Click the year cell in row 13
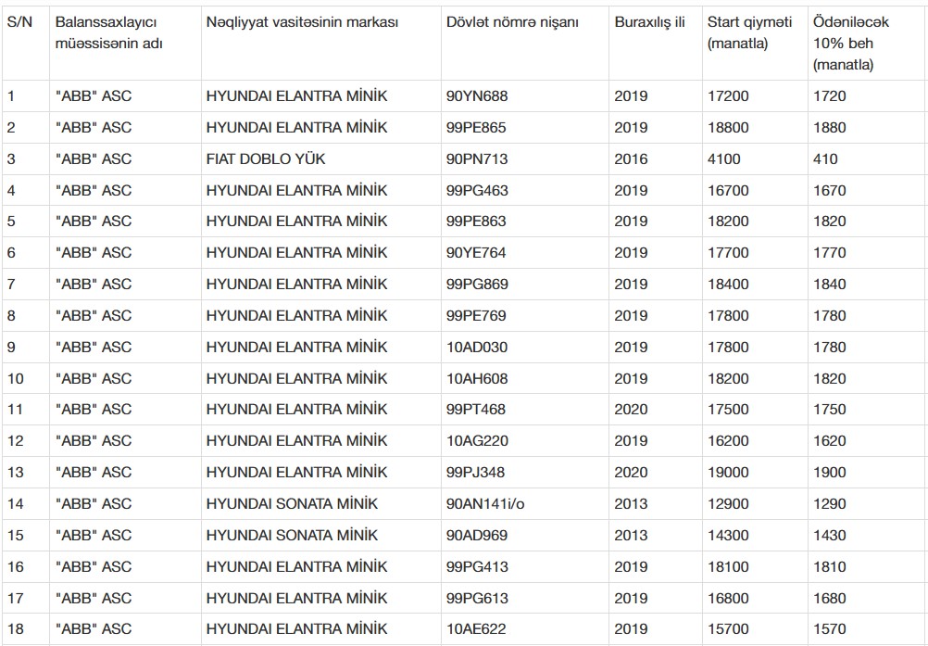Viewport: 928px width, 646px height. coord(631,472)
